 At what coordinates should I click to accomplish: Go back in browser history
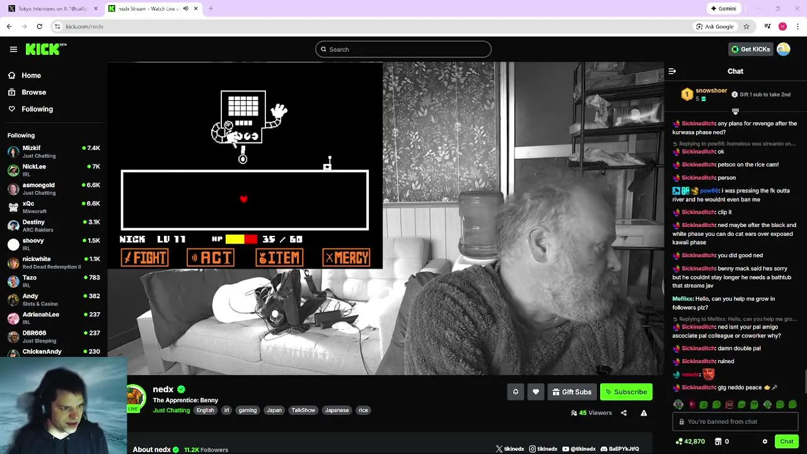pyautogui.click(x=9, y=26)
